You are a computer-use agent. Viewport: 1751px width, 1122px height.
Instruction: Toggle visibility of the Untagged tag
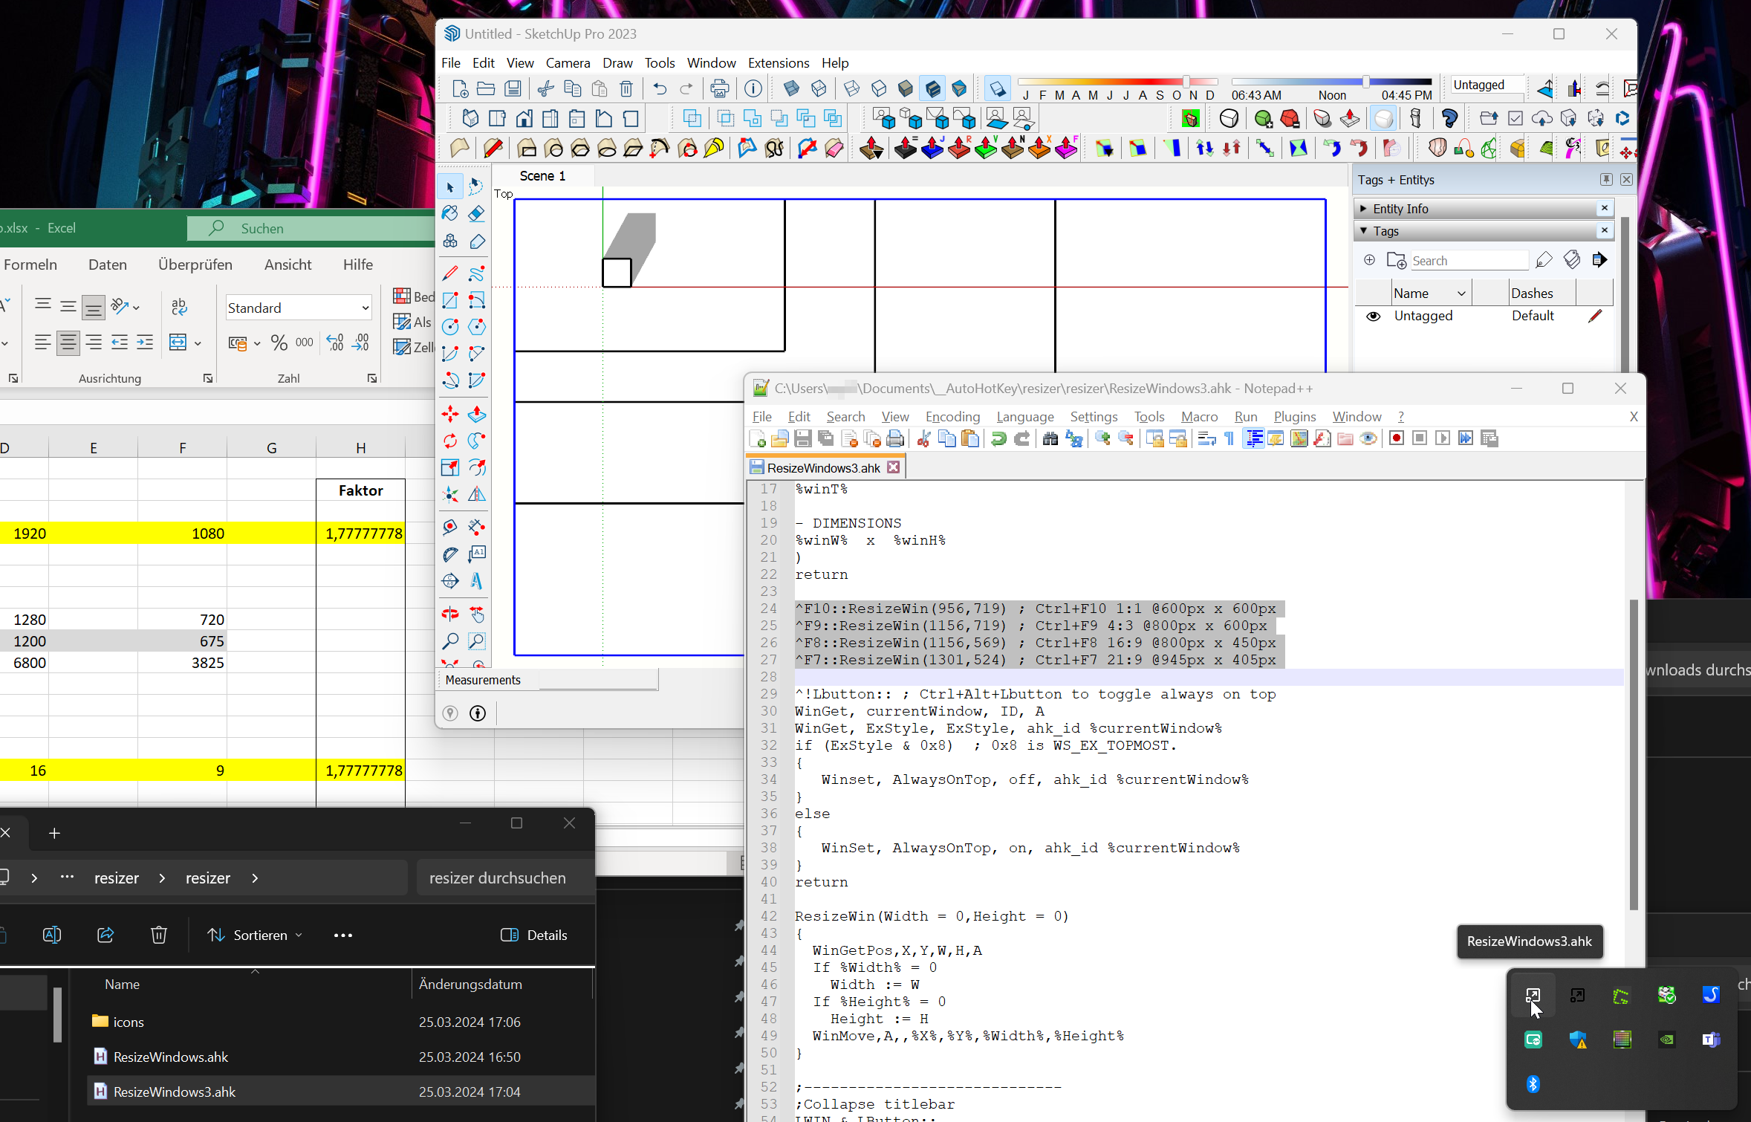(1373, 316)
